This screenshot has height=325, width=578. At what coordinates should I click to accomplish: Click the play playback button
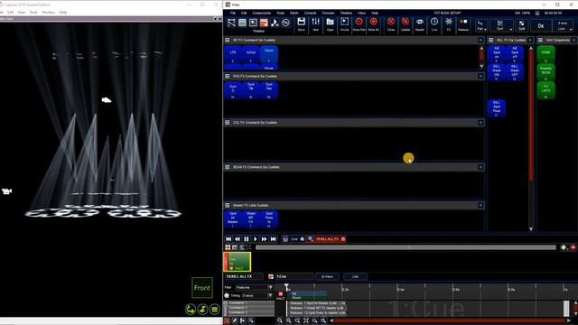pos(255,239)
